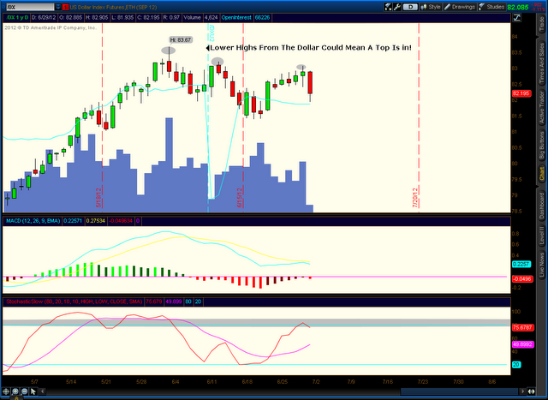The image size is (548, 400).
Task: Open the Live News sidebar tab
Action: coord(542,263)
